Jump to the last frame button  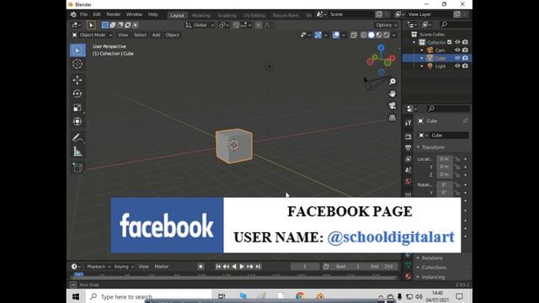[258, 267]
